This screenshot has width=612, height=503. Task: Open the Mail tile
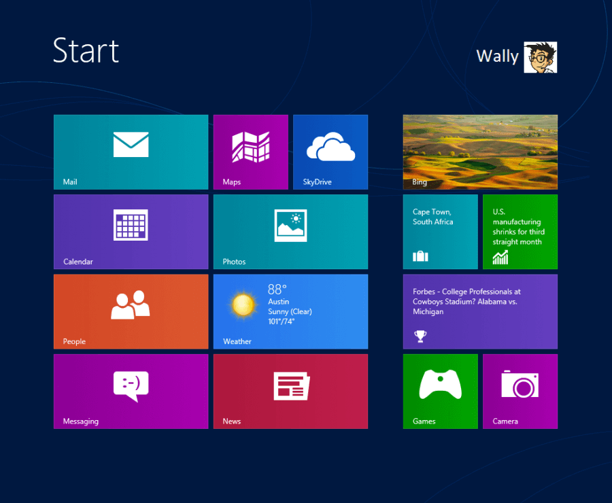click(x=131, y=152)
